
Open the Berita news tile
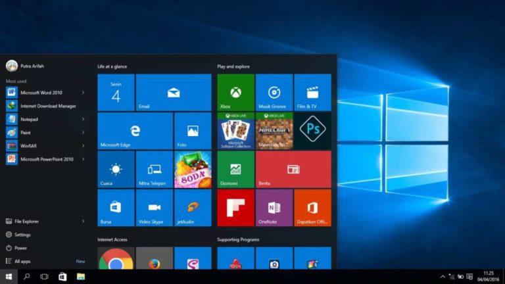point(293,170)
